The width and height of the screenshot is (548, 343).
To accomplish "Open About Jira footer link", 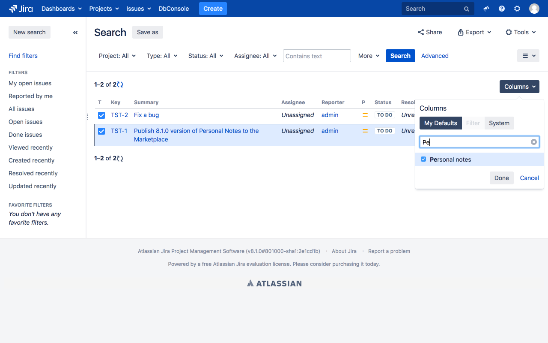I will 344,251.
